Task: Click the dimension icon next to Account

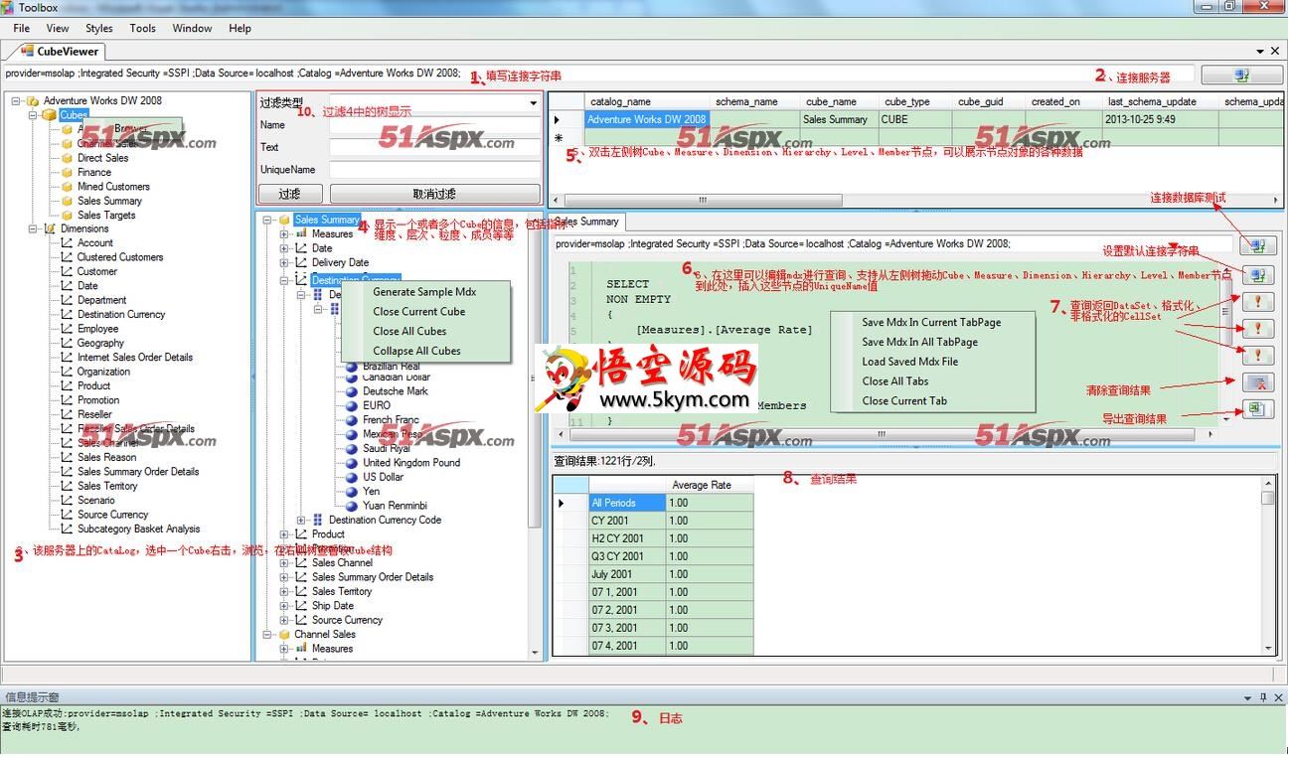Action: (x=68, y=242)
